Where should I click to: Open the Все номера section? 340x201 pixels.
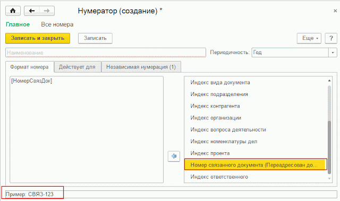click(x=57, y=24)
